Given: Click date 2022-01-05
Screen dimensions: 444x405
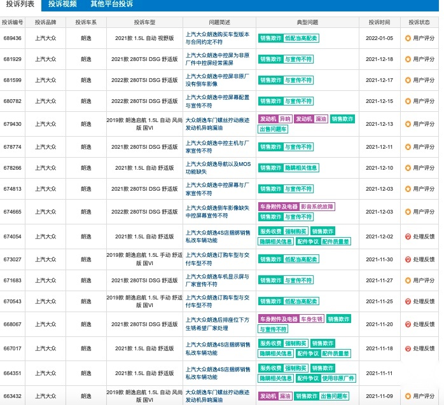Looking at the screenshot, I should tap(380, 38).
